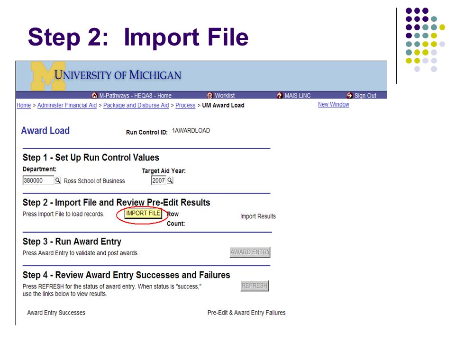
Task: Click the REFRESH button
Action: click(x=255, y=286)
